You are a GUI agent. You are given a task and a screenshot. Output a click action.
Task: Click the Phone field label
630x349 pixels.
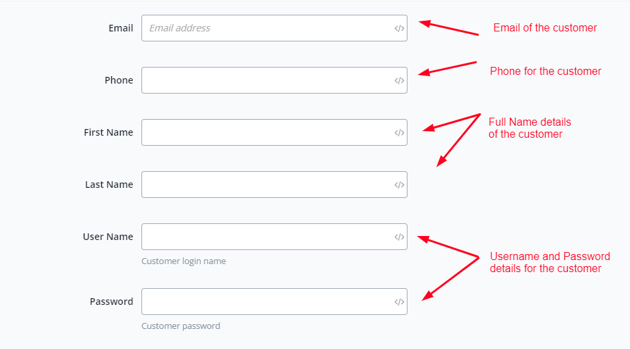[119, 80]
